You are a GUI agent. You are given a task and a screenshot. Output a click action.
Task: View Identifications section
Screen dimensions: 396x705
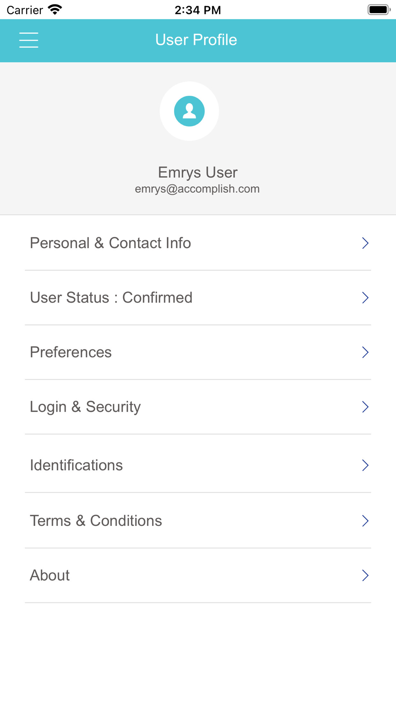(198, 465)
